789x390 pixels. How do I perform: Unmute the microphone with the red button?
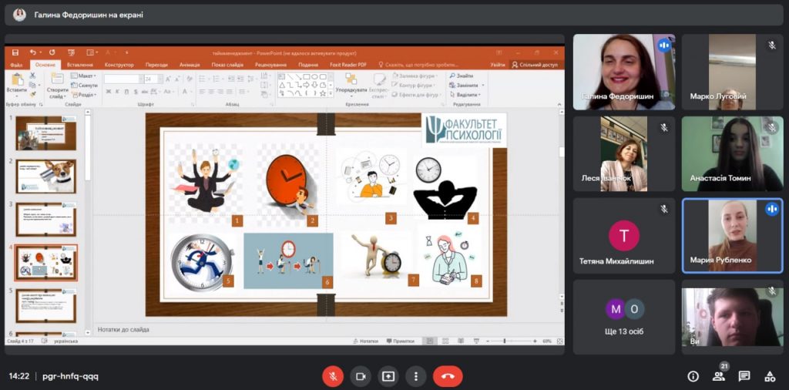click(333, 376)
